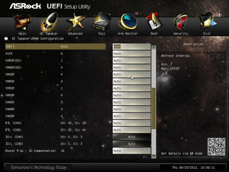This screenshot has width=229, height=172.
Task: Click the OC Tweaker\DRAM Configuration breadcrumb
Action: coord(38,39)
